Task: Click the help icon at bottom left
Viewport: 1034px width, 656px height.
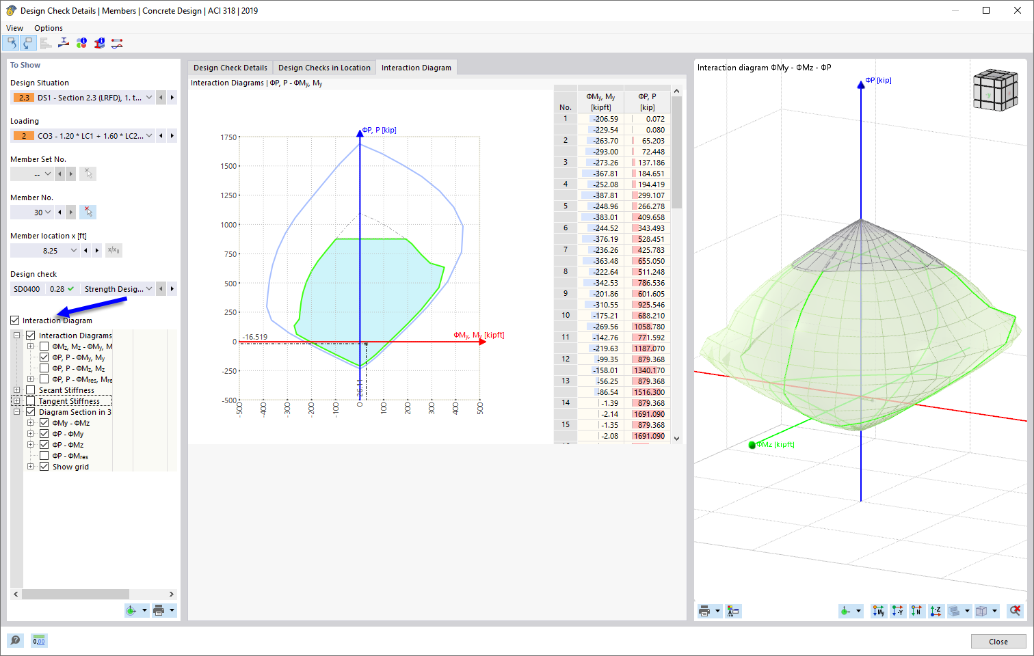Action: [15, 640]
